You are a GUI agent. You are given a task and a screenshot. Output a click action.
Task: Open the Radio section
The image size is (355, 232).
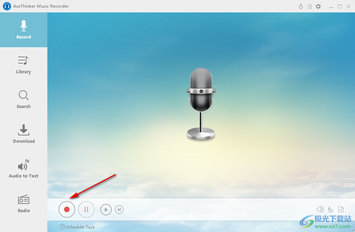(x=23, y=203)
